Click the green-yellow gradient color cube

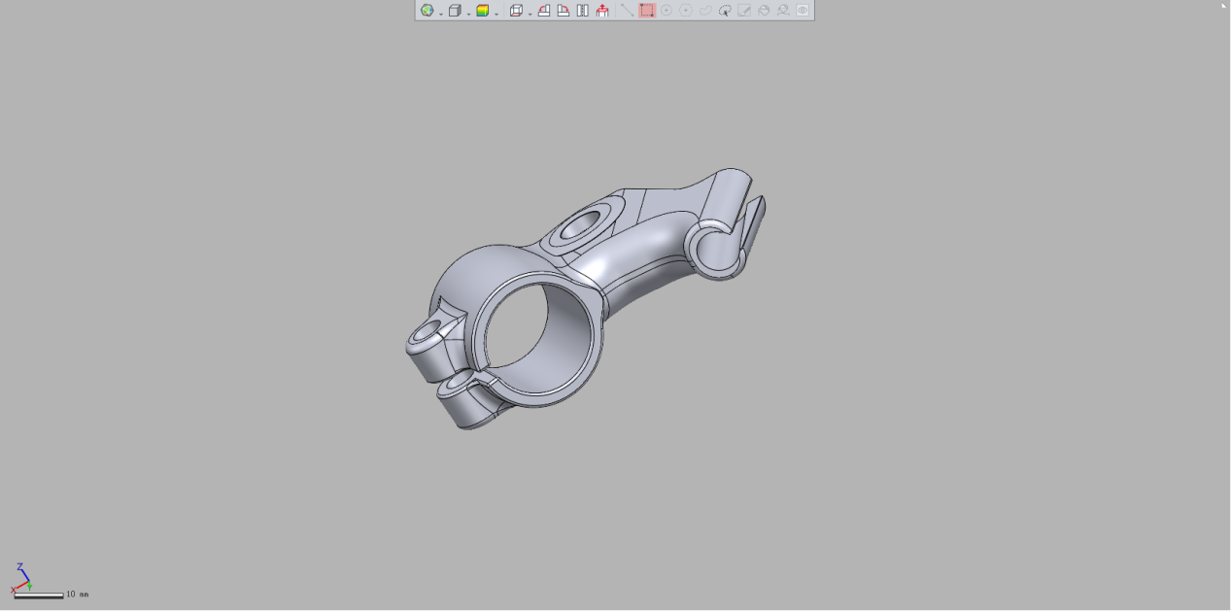point(482,11)
